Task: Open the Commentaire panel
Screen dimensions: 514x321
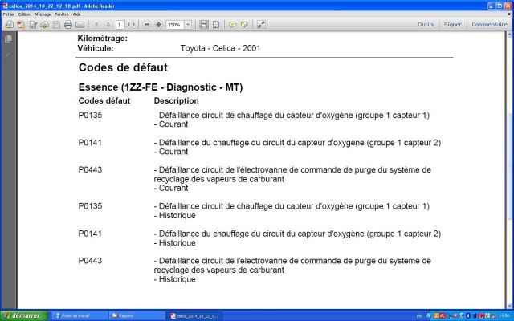Action: pos(489,25)
